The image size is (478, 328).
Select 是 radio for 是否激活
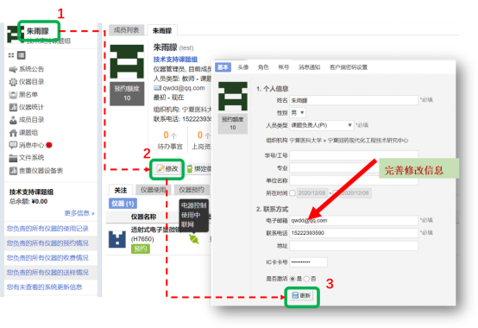click(292, 279)
